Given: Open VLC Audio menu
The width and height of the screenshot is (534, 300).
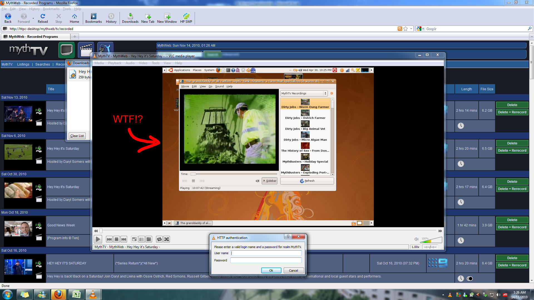Looking at the screenshot, I should coord(130,63).
